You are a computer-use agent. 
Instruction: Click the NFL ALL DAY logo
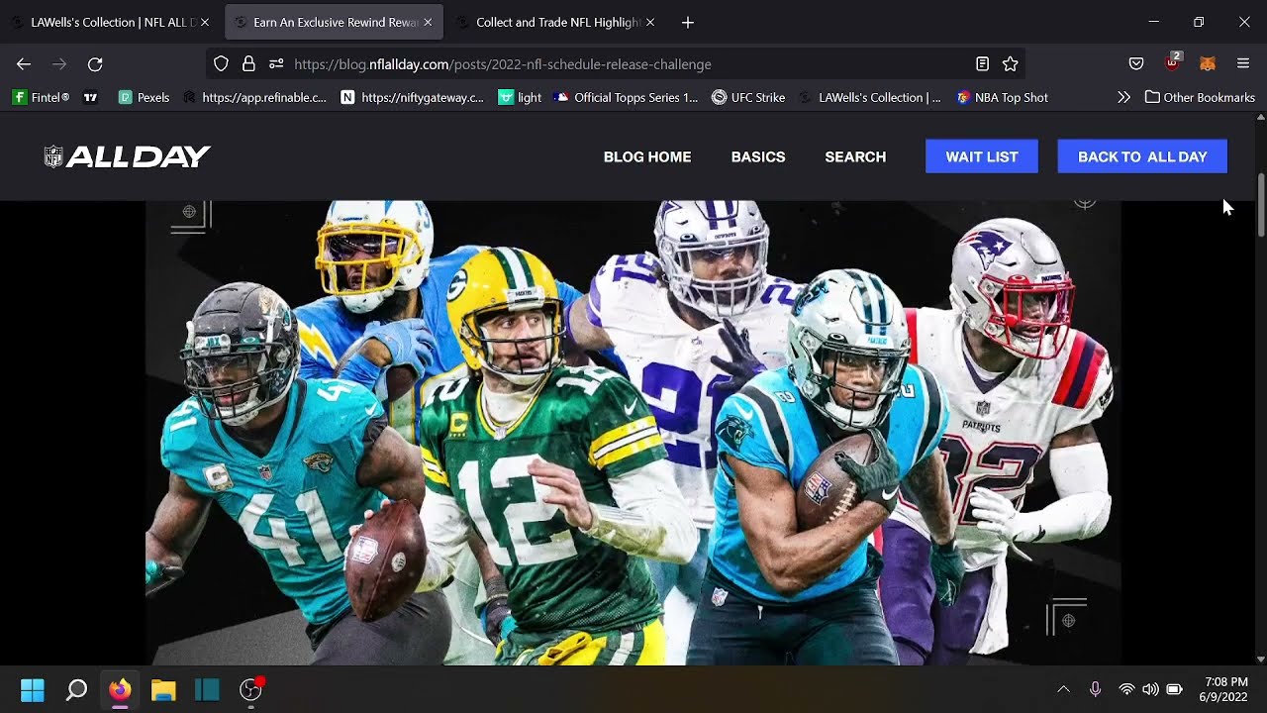click(127, 156)
